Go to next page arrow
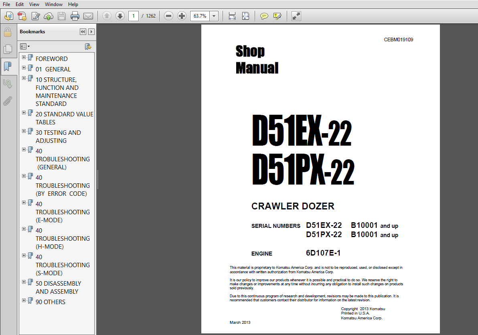Screen dimensions: 478x335 [120, 16]
